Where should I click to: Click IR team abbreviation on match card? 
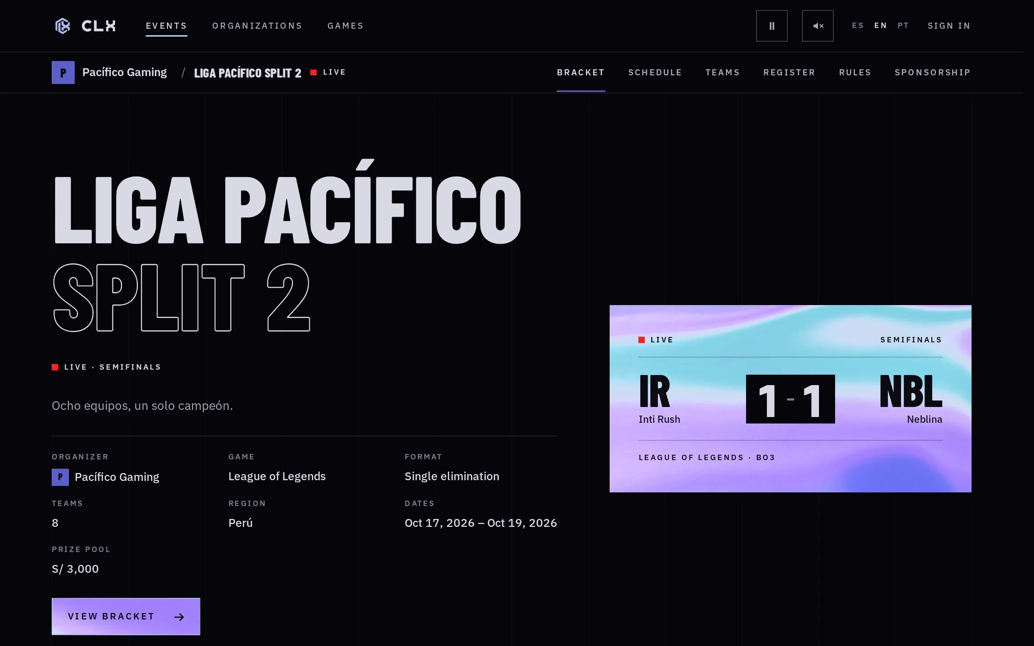click(x=654, y=391)
